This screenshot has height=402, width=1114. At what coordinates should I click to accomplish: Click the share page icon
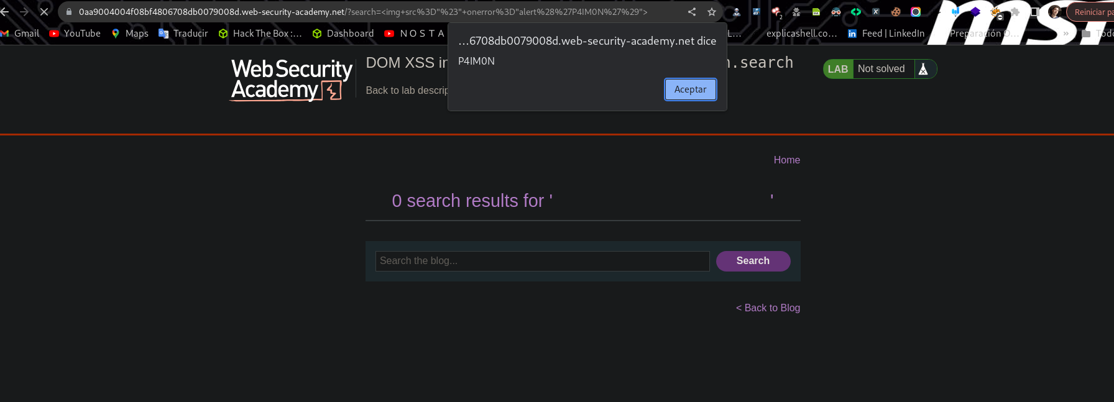(x=692, y=12)
